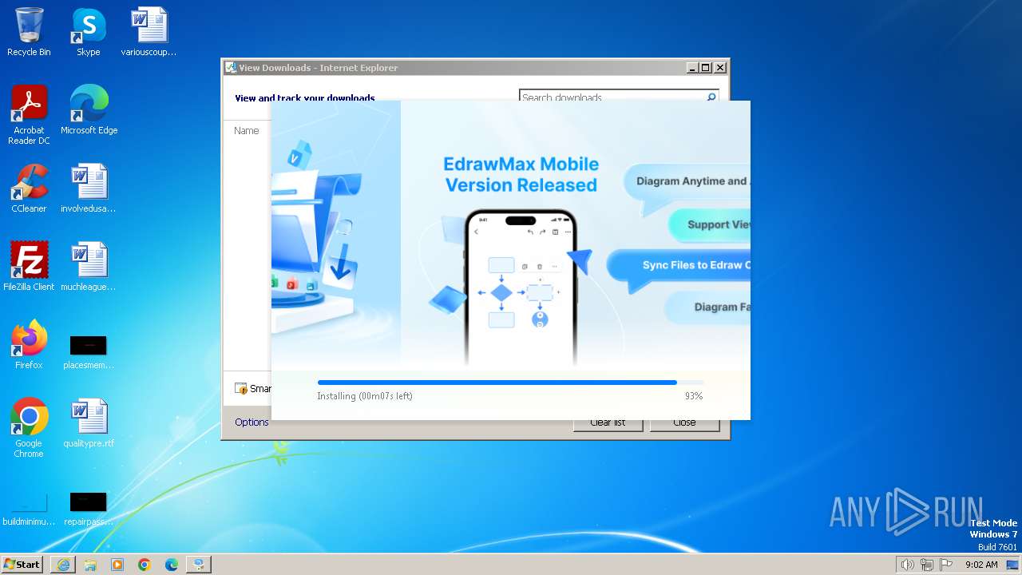Screen dimensions: 1022x575
Task: Minimize the View Downloads window
Action: (x=691, y=68)
